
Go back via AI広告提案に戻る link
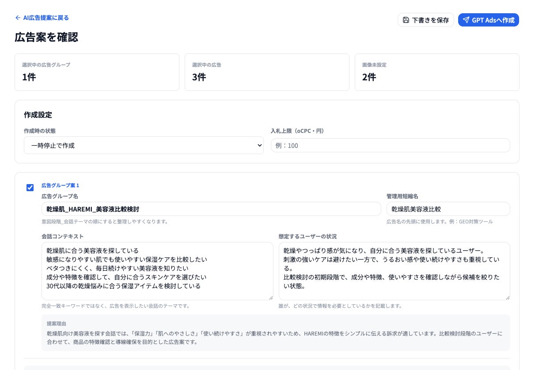coord(42,18)
